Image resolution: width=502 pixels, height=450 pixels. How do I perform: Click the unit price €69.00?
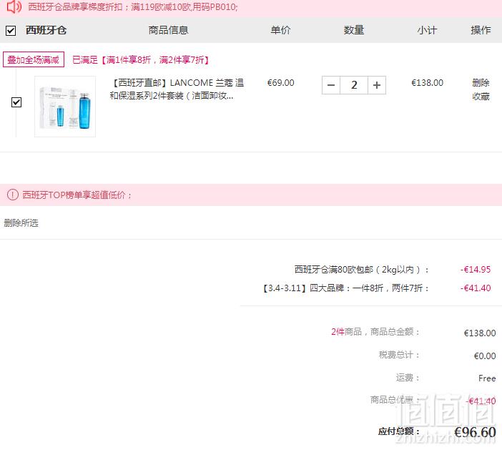click(x=280, y=83)
